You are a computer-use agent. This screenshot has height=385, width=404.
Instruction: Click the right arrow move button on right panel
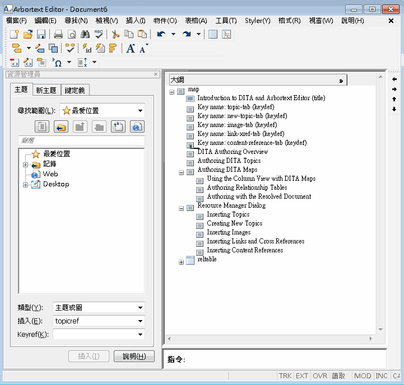point(394,90)
